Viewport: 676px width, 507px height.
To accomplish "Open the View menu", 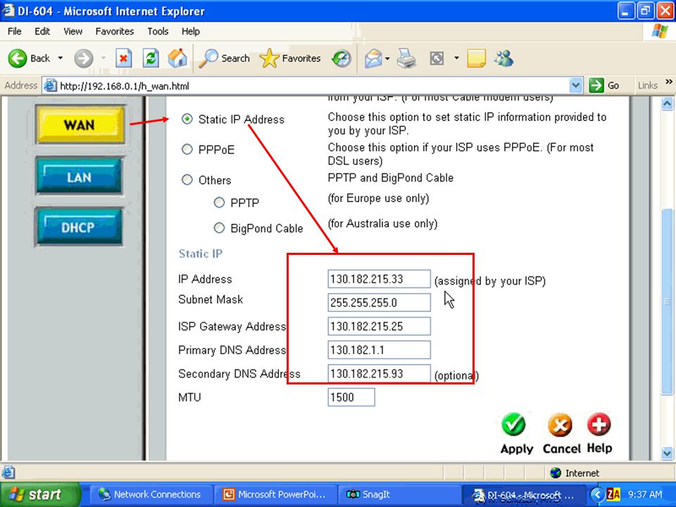I will [x=73, y=32].
